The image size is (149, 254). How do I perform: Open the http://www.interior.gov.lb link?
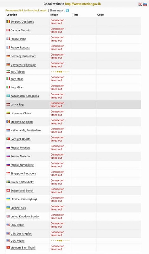click(x=83, y=4)
